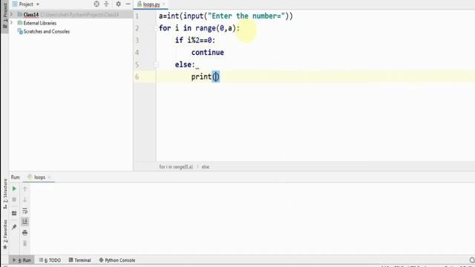Click the 'Enter the number=' string
This screenshot has width=475, height=267.
click(246, 16)
